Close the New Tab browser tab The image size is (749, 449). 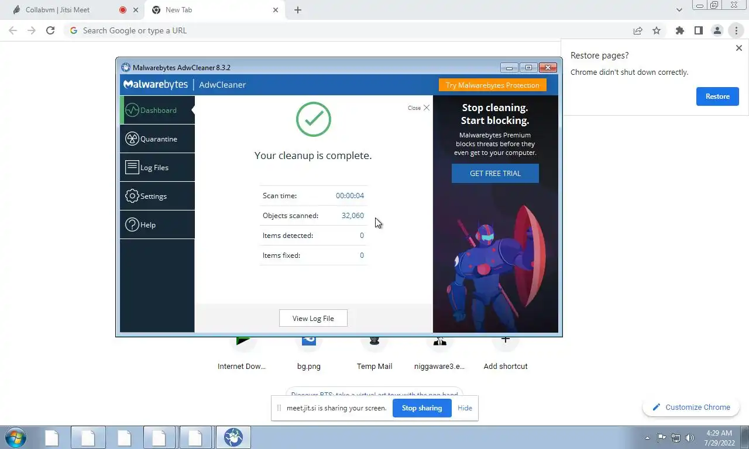(x=276, y=10)
